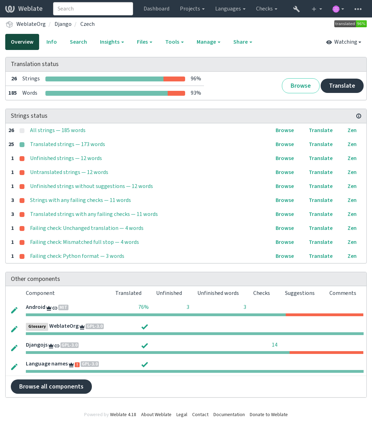Click the translated checkmark for Language names
This screenshot has width=372, height=428.
coord(145,364)
